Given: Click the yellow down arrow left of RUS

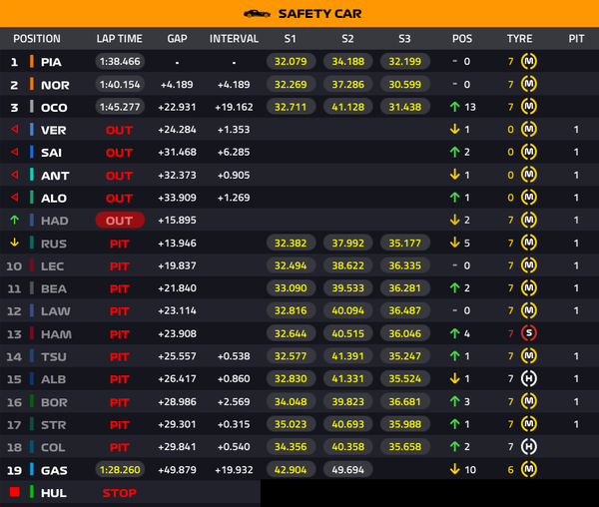Looking at the screenshot, I should coord(15,243).
